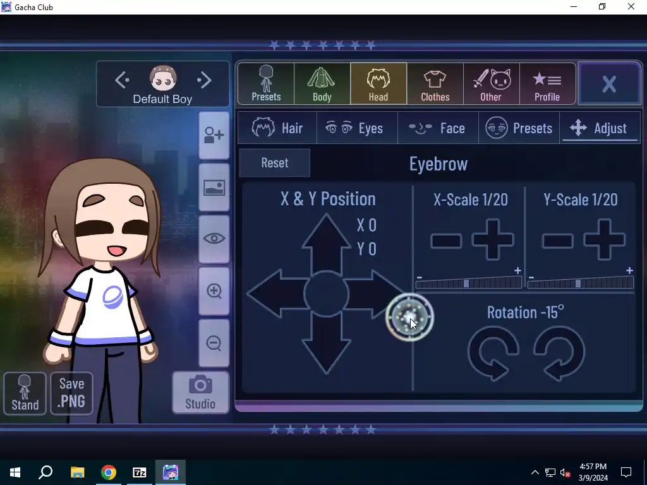Screen dimensions: 647x485
Task: Increase X-Scale with the plus button
Action: click(x=493, y=239)
